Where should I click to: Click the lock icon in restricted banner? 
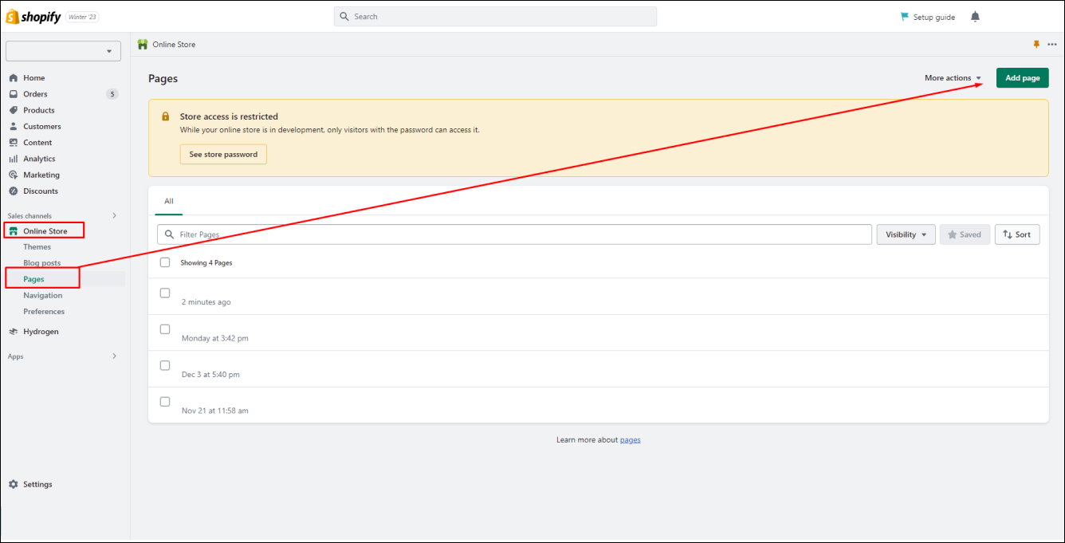[x=166, y=116]
